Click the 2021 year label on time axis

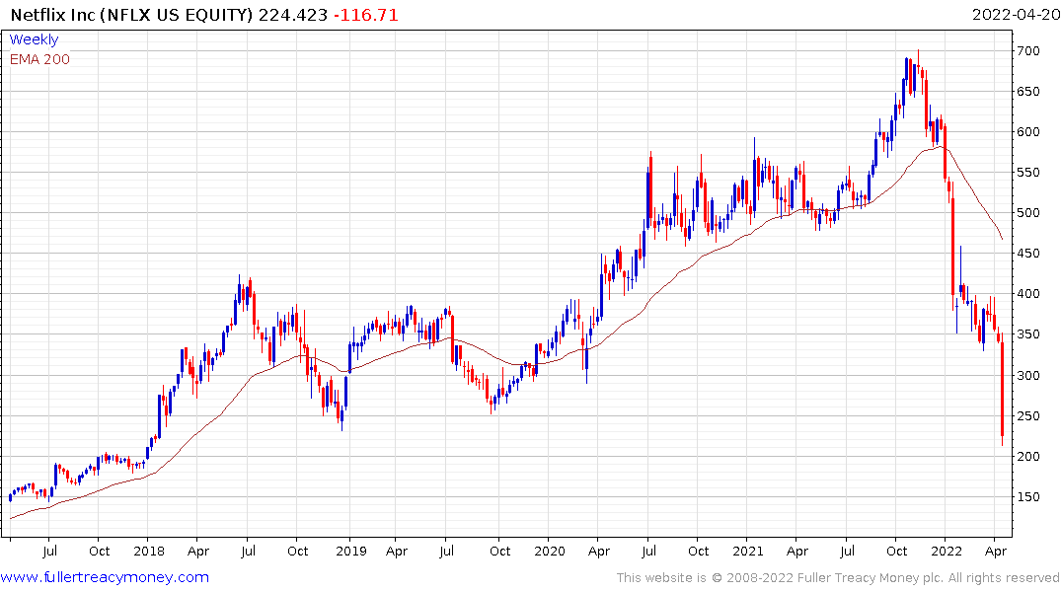tap(748, 552)
